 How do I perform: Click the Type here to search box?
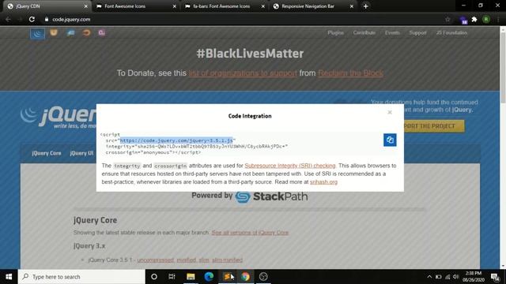(x=81, y=277)
